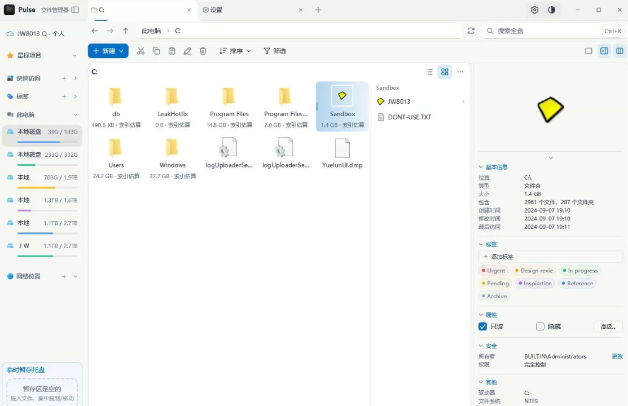Image resolution: width=628 pixels, height=406 pixels.
Task: Add a network location with plus
Action: click(64, 276)
